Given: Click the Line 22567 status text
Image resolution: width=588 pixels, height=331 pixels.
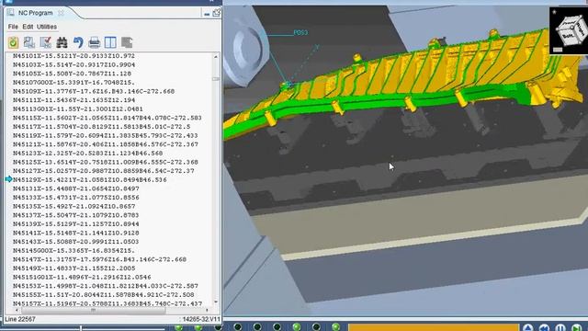Looking at the screenshot, I should tap(20, 319).
